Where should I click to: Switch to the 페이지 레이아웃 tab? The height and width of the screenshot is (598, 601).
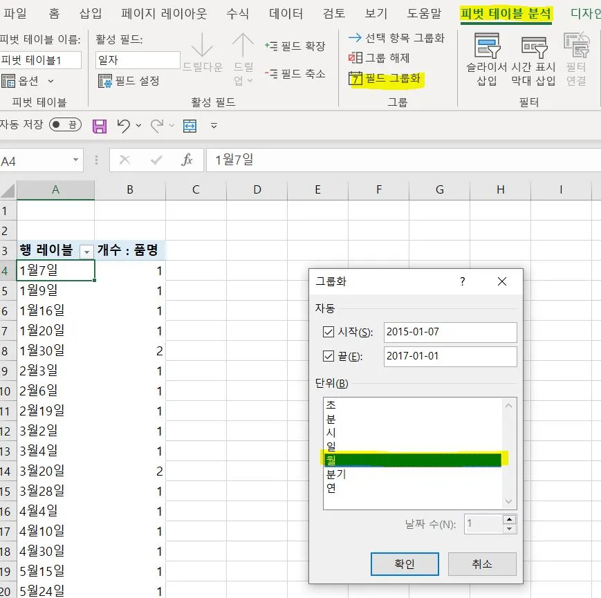[x=164, y=14]
